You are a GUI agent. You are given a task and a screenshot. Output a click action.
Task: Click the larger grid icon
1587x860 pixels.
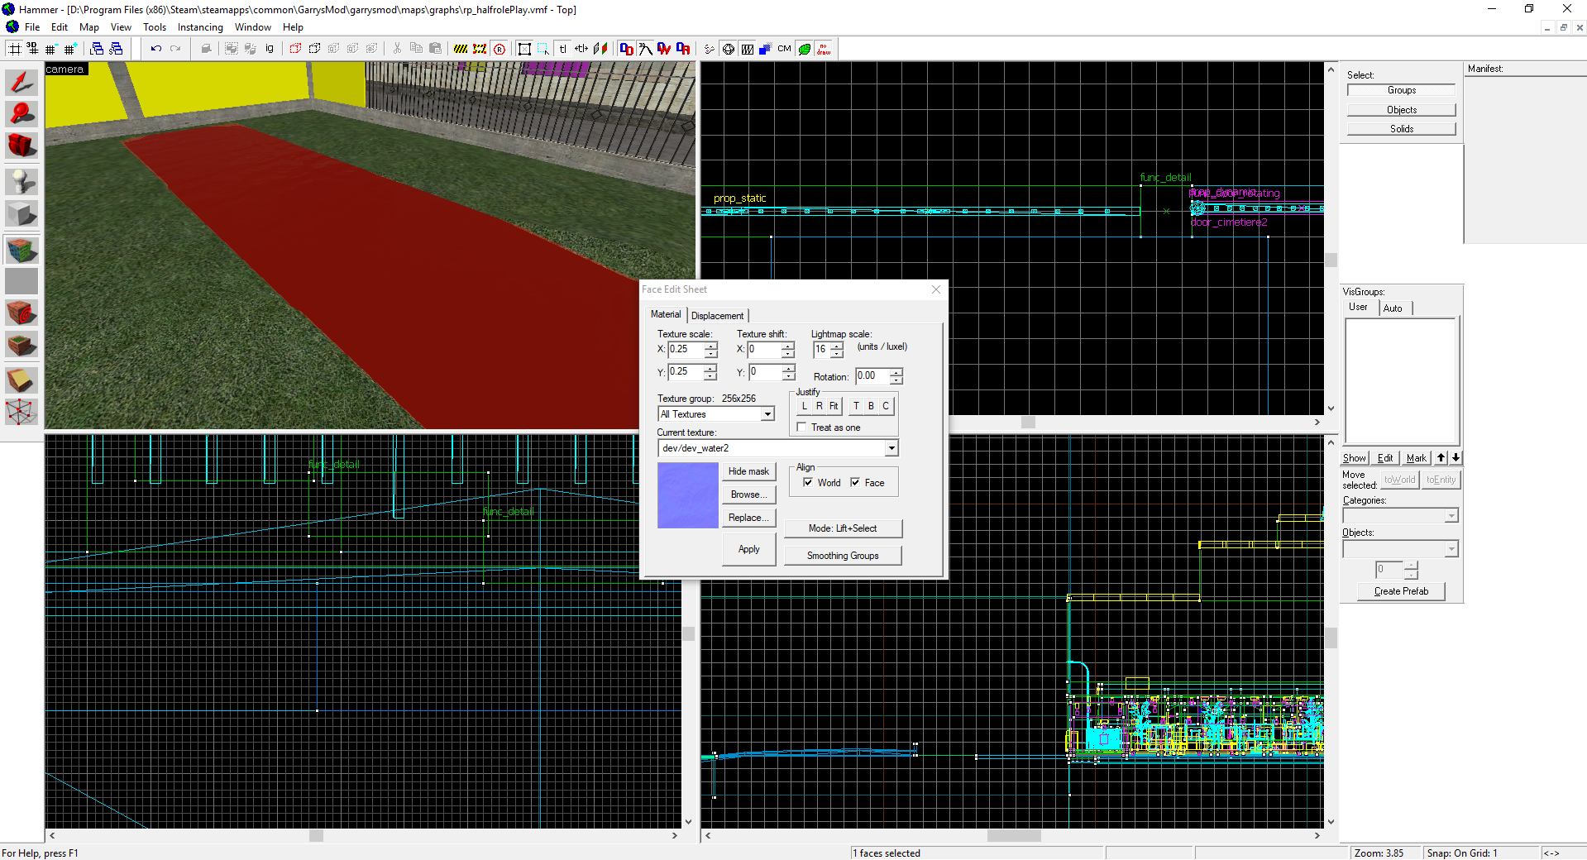[x=69, y=49]
